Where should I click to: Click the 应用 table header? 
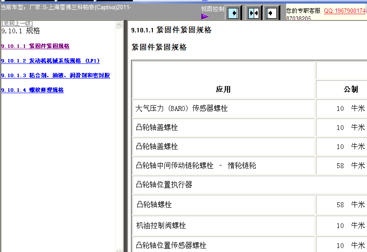point(223,89)
